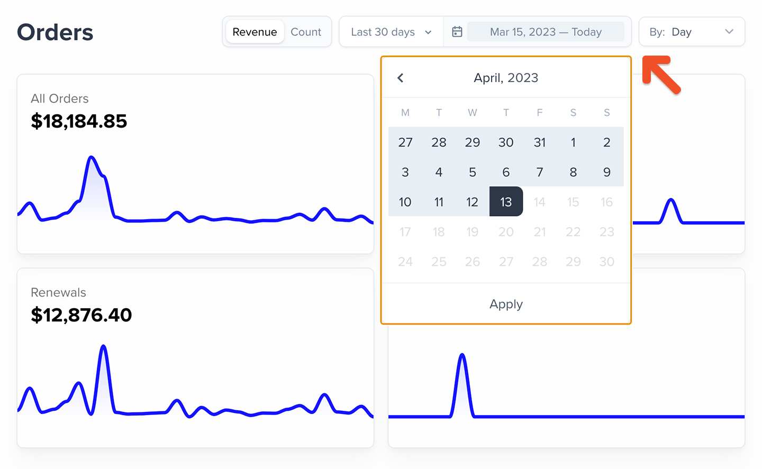Click the All Orders card title

pyautogui.click(x=61, y=98)
